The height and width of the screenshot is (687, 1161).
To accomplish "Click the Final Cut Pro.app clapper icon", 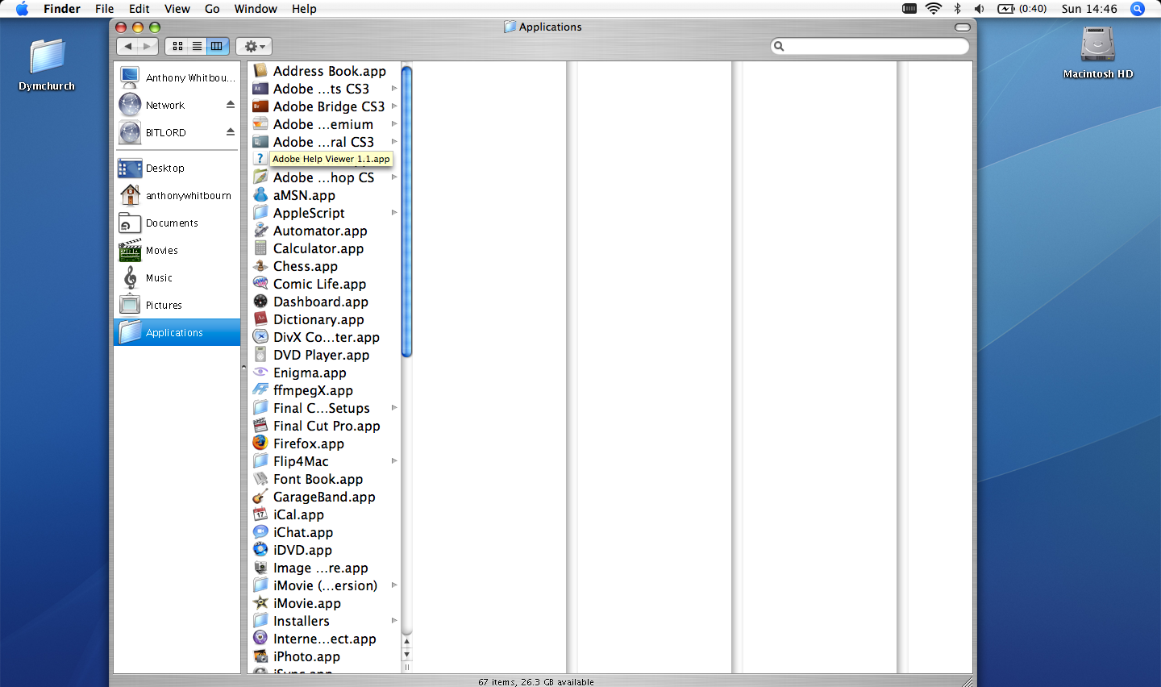I will (260, 426).
